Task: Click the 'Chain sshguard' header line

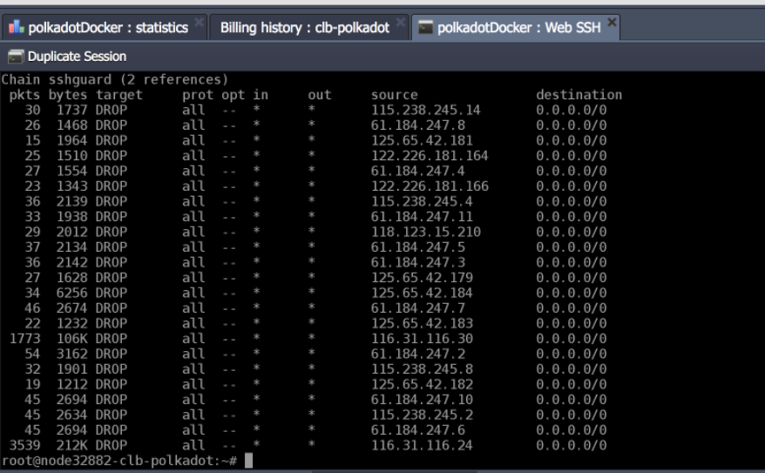Action: point(115,79)
